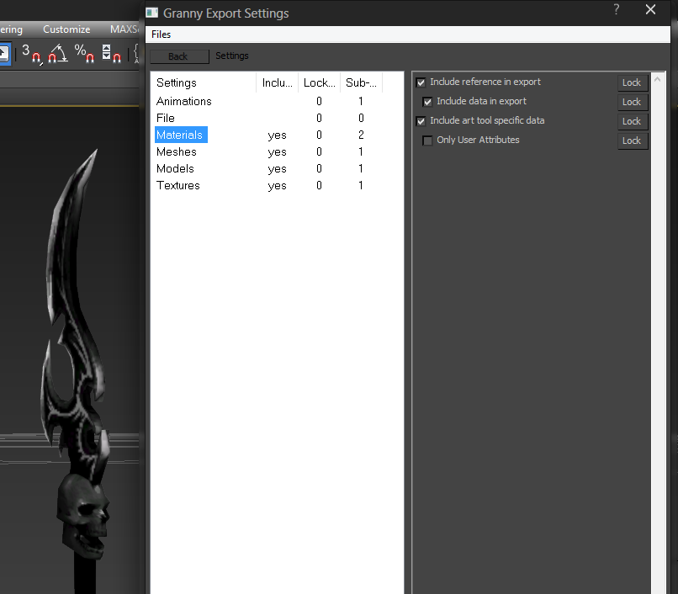Click the help question mark icon
The height and width of the screenshot is (594, 678).
click(616, 9)
